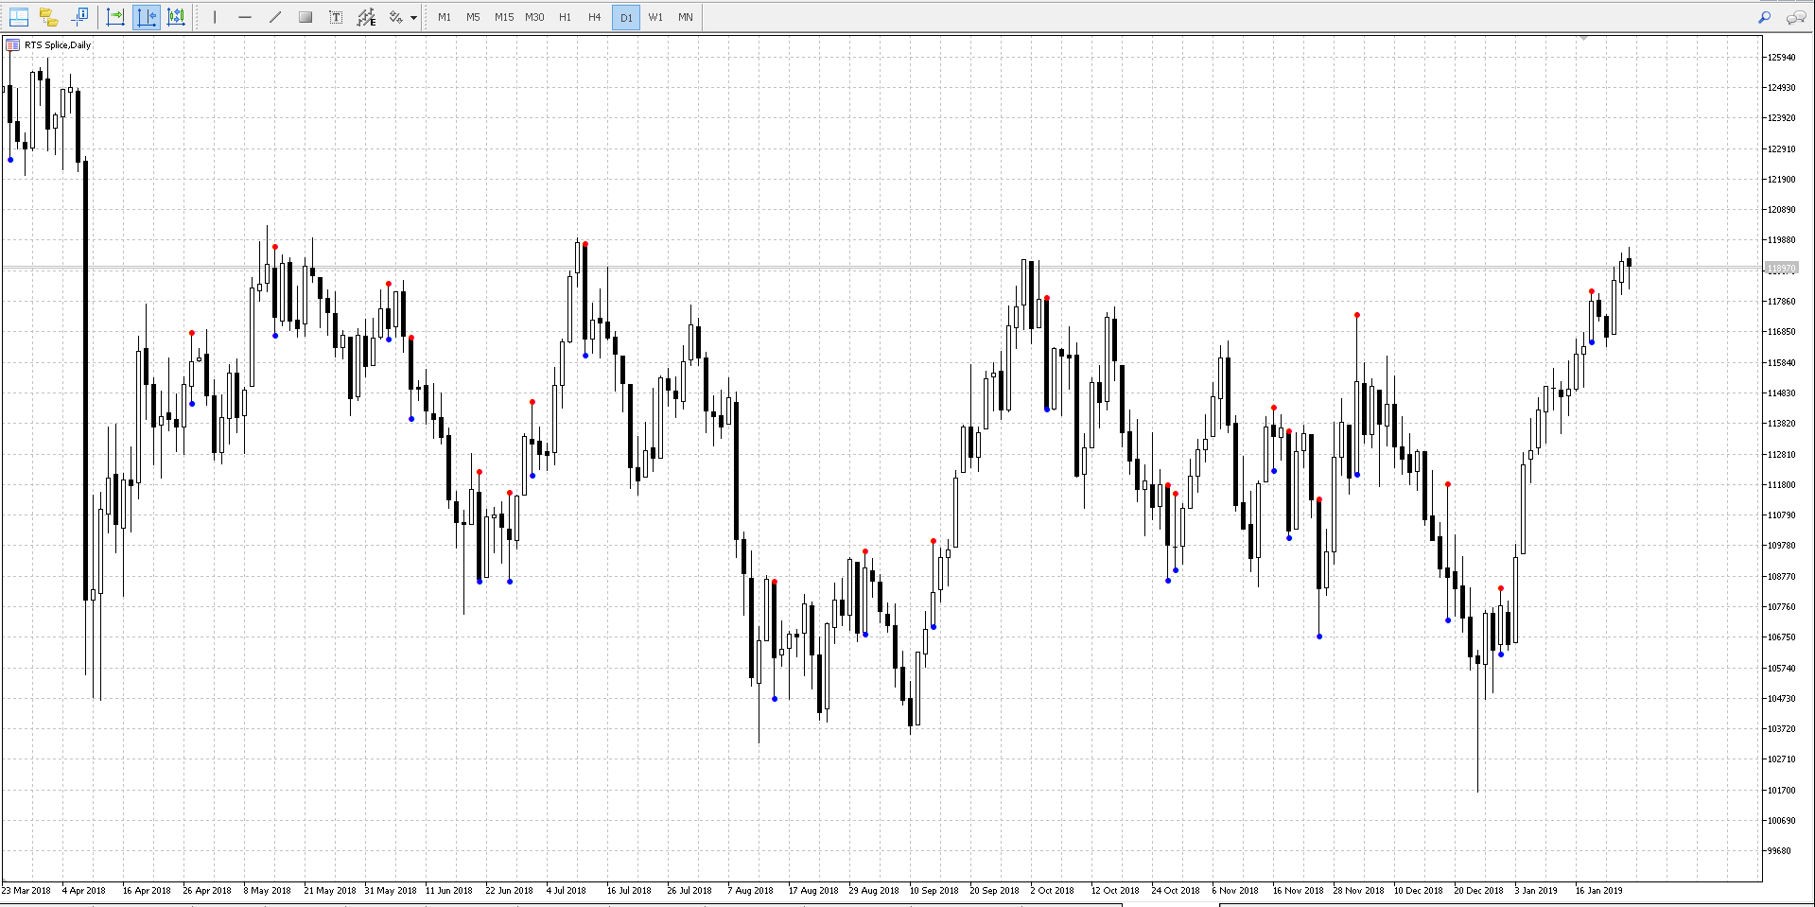Open the Data Window crosshair icon

click(x=79, y=17)
